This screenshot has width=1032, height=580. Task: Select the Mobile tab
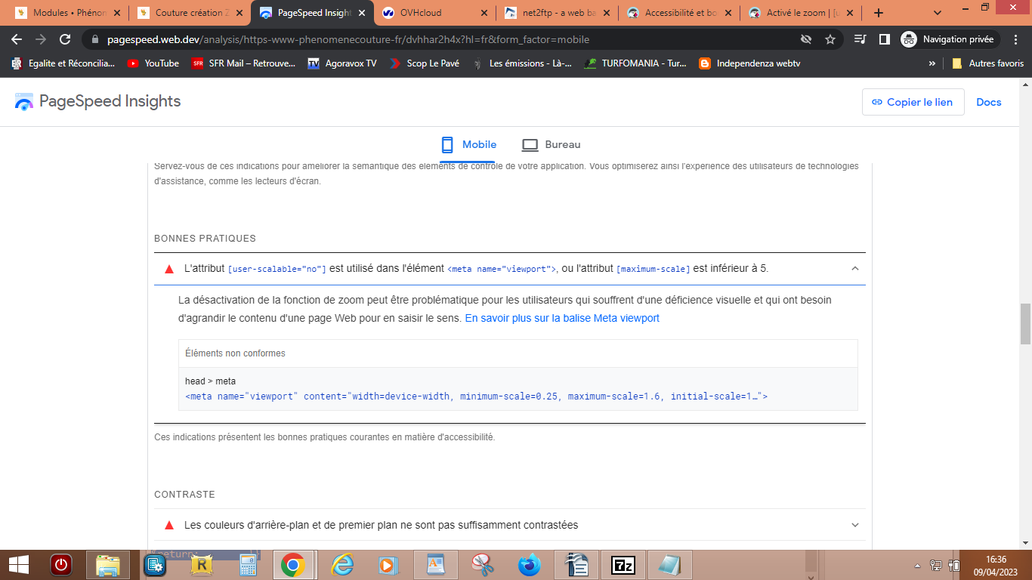[468, 144]
